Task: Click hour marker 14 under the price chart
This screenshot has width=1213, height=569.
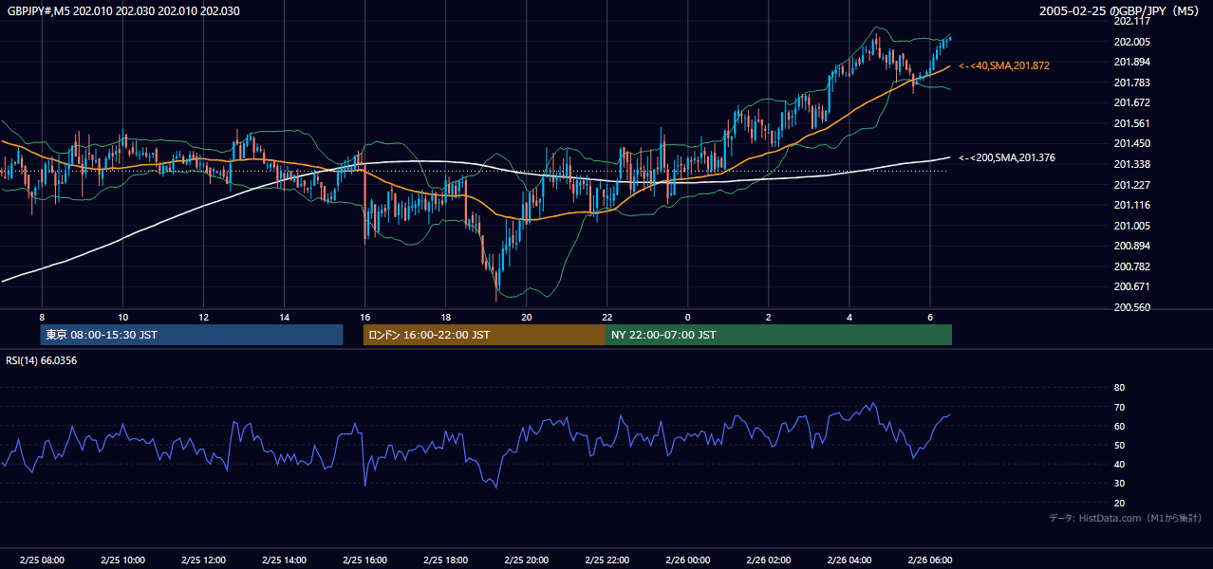Action: [x=284, y=317]
